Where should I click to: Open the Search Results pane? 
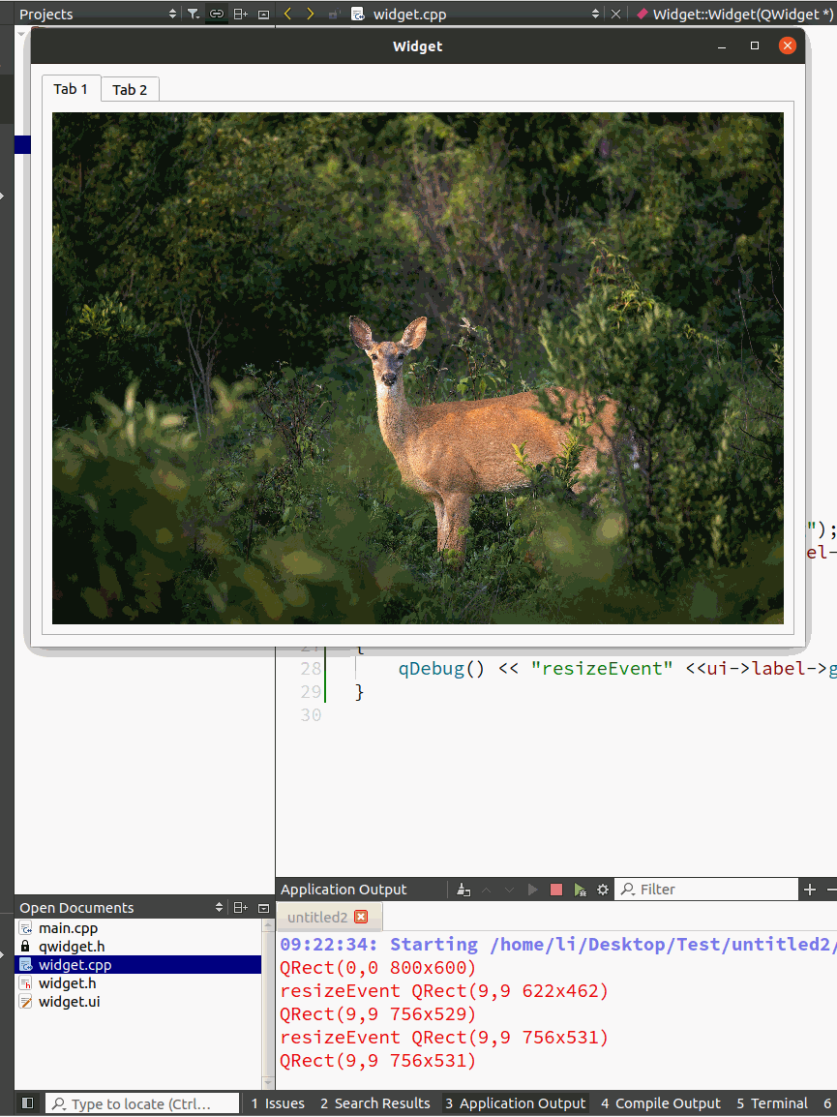(x=374, y=1103)
